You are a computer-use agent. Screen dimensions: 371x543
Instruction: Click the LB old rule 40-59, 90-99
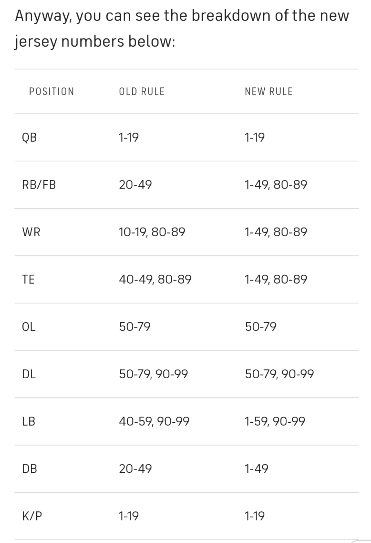tap(154, 421)
